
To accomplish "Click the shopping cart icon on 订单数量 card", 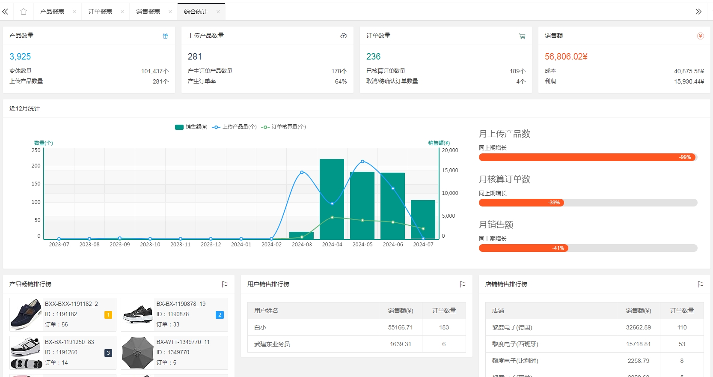I will [x=522, y=36].
